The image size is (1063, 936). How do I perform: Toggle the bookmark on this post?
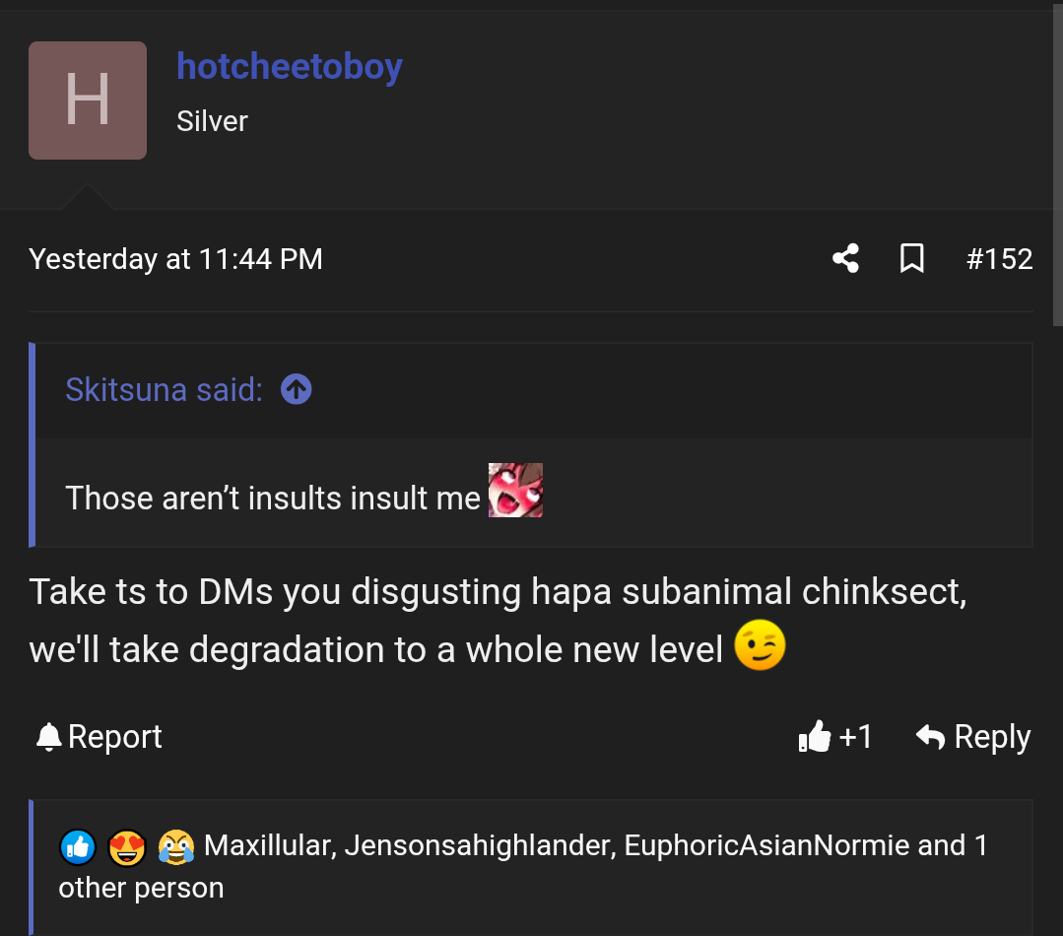click(x=911, y=258)
